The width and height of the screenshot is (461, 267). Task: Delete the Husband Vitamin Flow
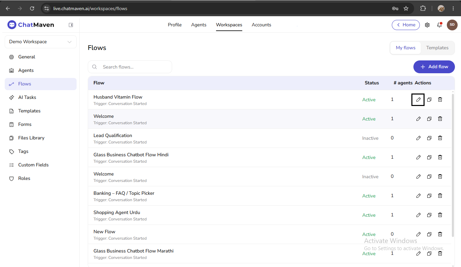[x=440, y=100]
